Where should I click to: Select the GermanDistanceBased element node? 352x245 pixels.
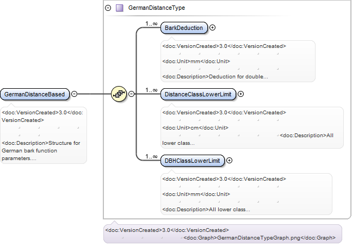pos(35,94)
